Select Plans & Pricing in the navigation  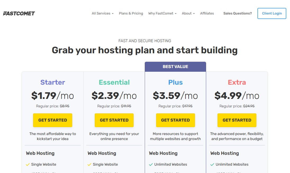point(131,13)
